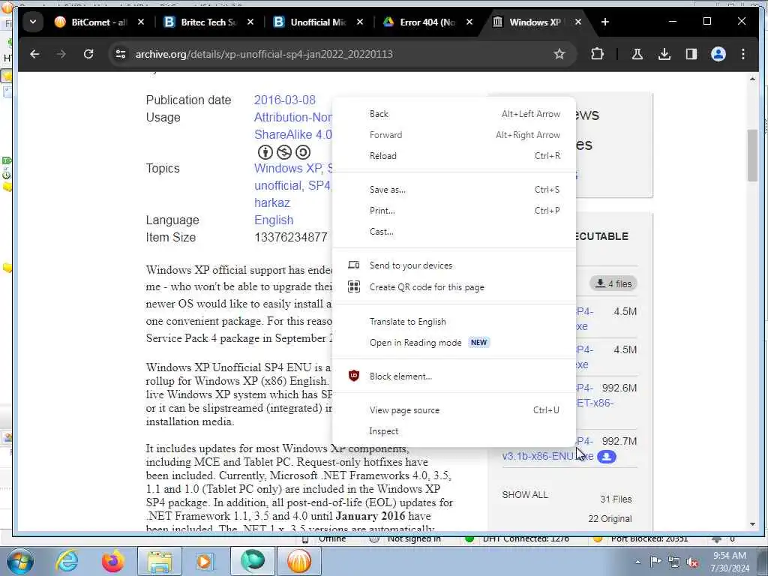The height and width of the screenshot is (576, 768).
Task: Open media player taskbar icon
Action: click(205, 561)
